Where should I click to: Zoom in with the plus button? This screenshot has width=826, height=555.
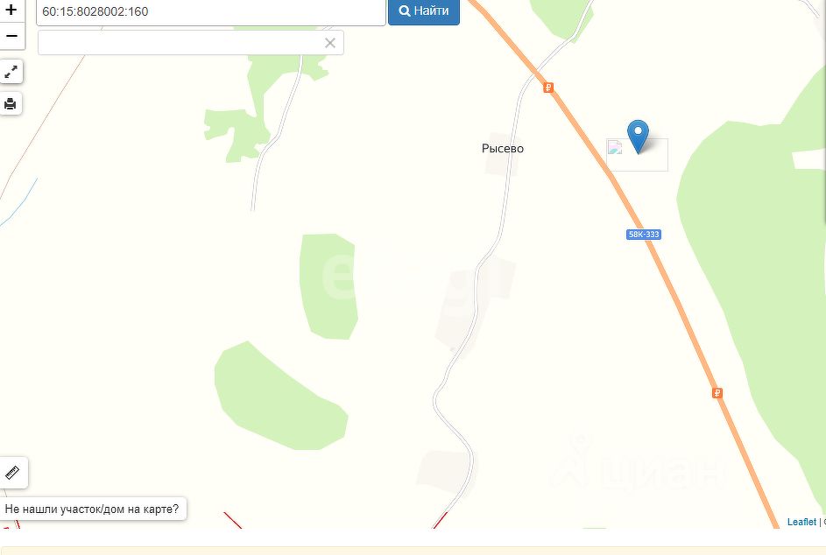tap(11, 10)
